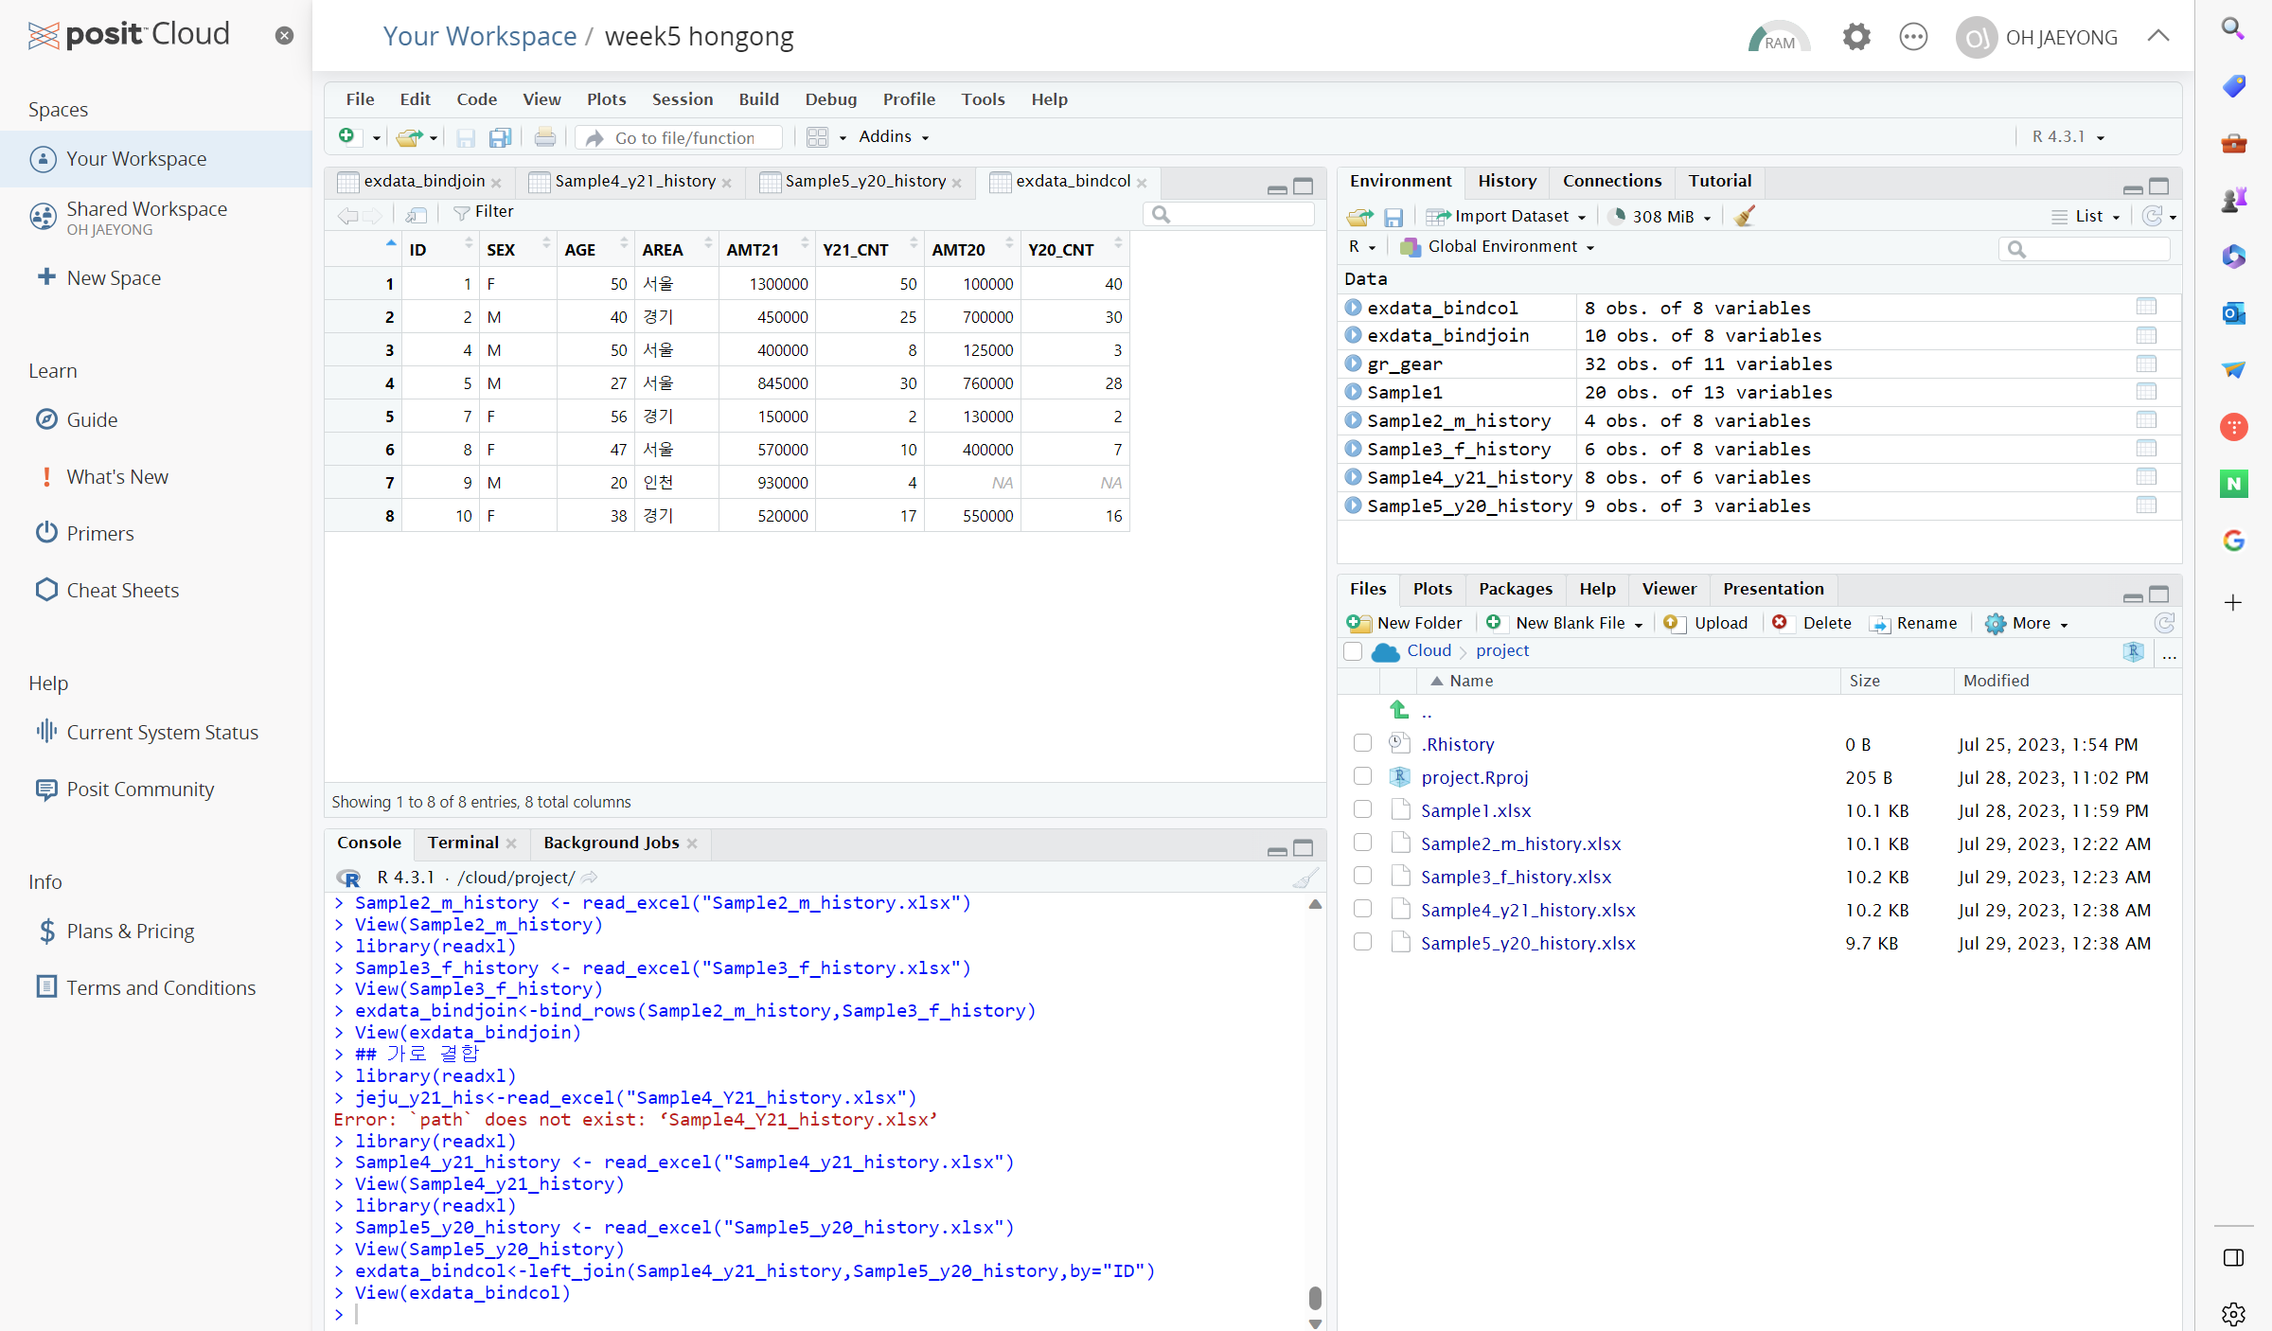Select the Sample5_y20_history.xlsx checkbox
The width and height of the screenshot is (2272, 1331).
[x=1362, y=942]
